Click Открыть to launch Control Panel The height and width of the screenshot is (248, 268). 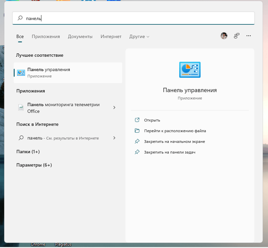tap(152, 120)
